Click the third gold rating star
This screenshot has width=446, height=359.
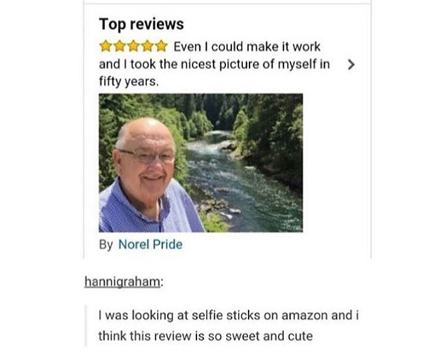(133, 46)
